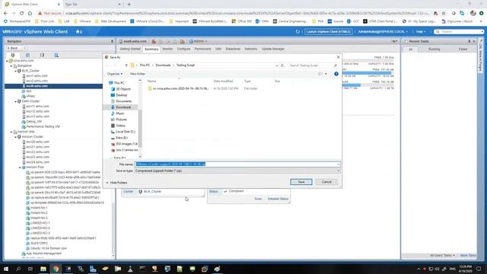The height and width of the screenshot is (274, 487).
Task: Click the Chrome icon in the taskbar
Action: pyautogui.click(x=56, y=269)
